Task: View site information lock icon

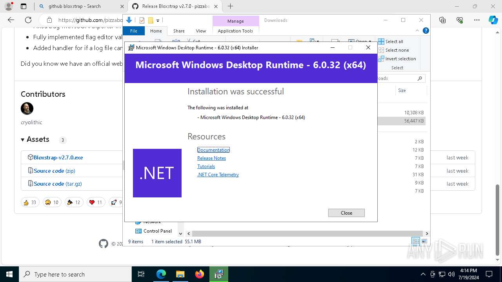Action: point(49,20)
